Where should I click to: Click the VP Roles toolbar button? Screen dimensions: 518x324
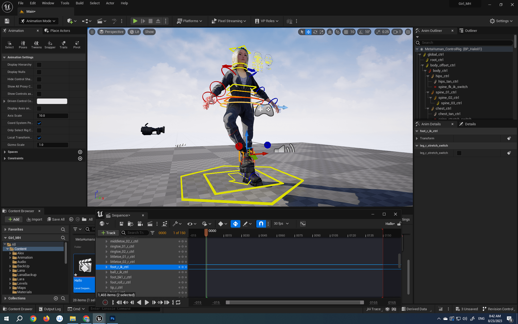(x=266, y=21)
